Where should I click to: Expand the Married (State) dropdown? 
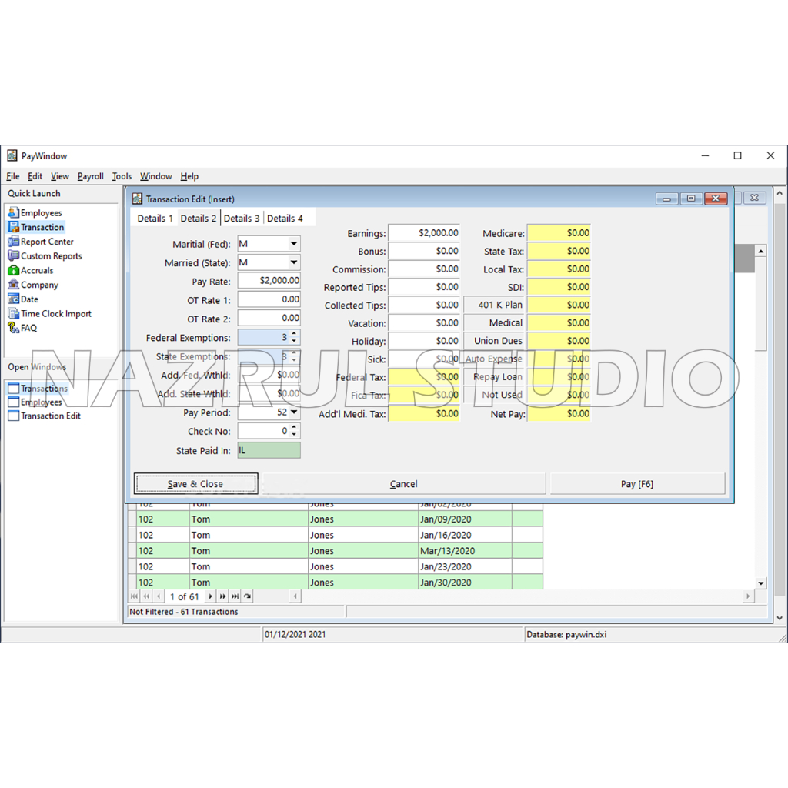click(293, 263)
